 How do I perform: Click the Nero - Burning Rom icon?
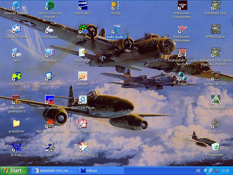click(50, 124)
